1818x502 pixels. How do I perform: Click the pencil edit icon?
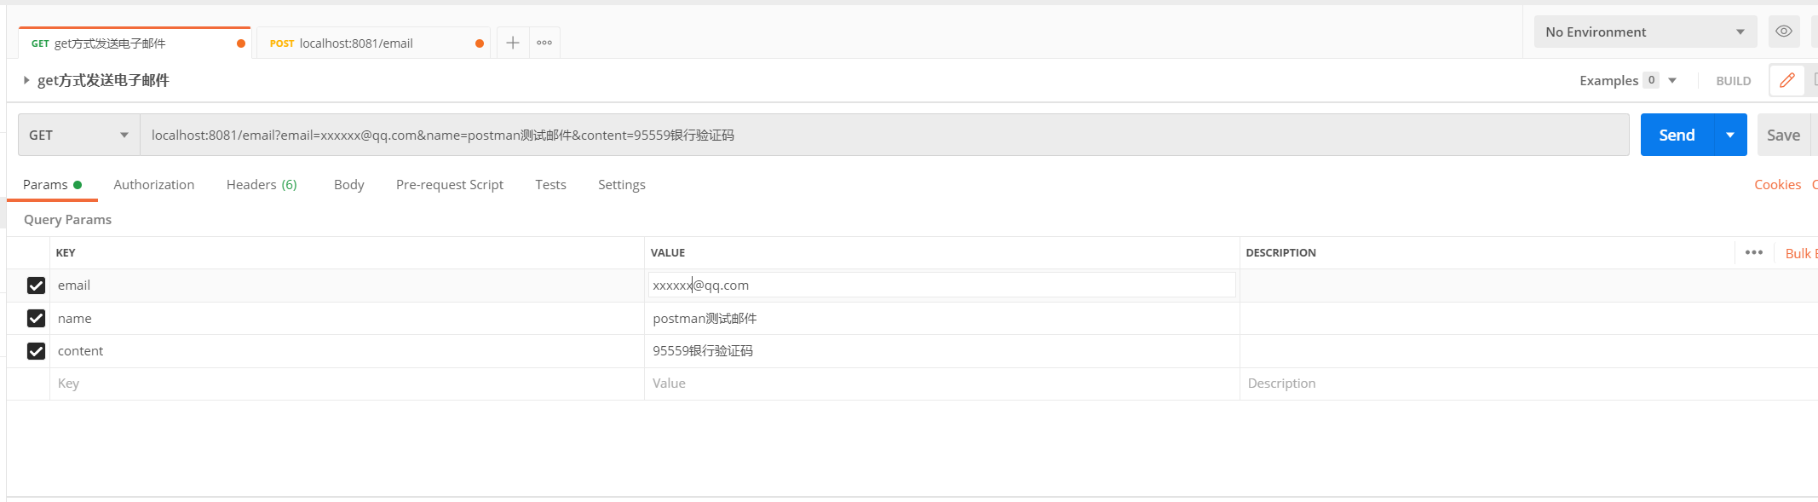(1787, 80)
